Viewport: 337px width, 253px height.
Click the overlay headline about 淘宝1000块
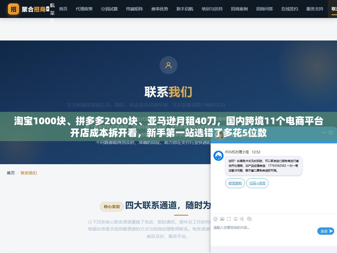[x=168, y=127]
